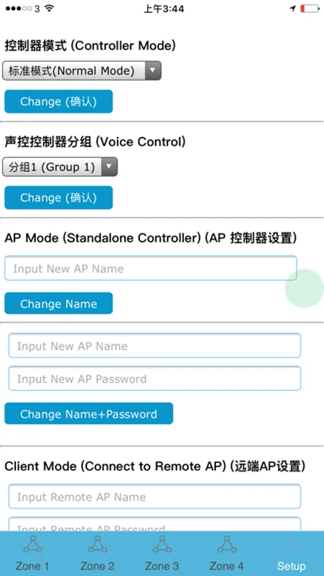Tap the Setup tab icon
Image resolution: width=324 pixels, height=576 pixels.
coord(291,545)
